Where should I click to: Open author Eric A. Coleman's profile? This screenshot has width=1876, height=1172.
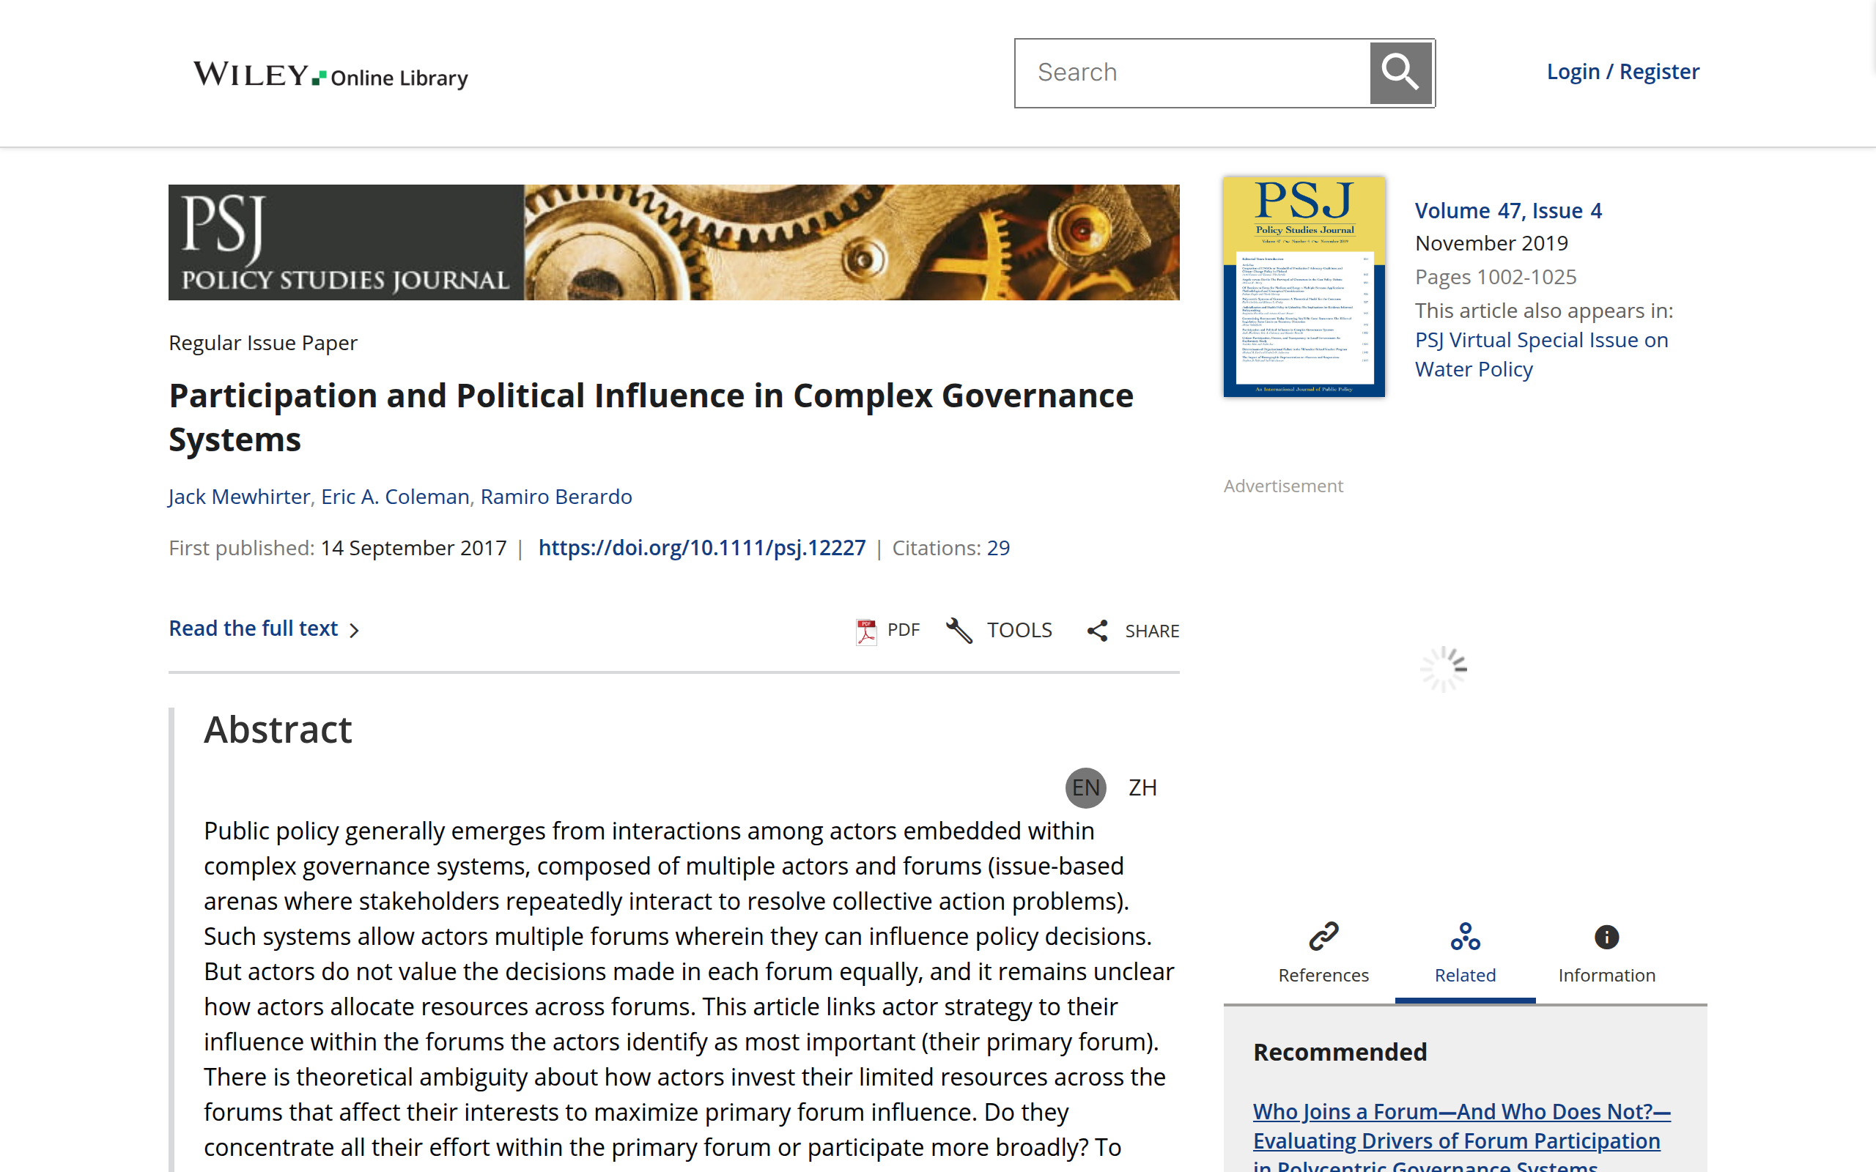[x=396, y=497]
